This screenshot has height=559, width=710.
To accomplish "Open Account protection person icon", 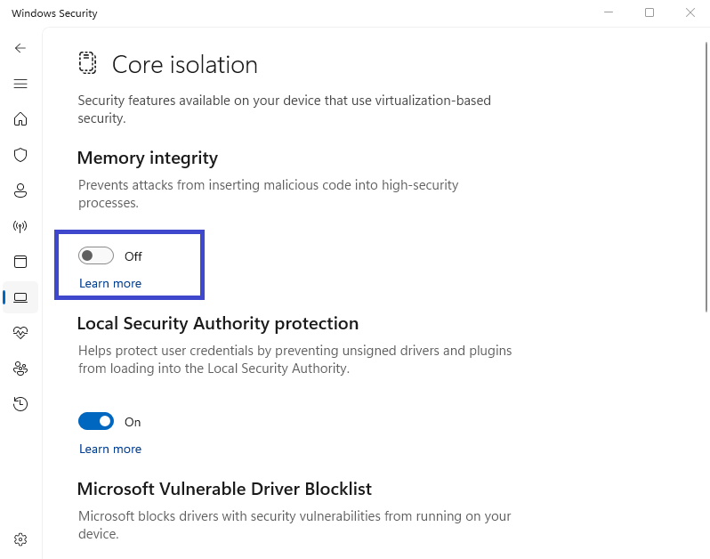I will click(x=20, y=190).
